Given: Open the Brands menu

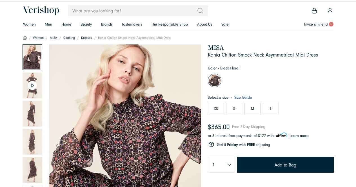Looking at the screenshot, I should coord(107,24).
